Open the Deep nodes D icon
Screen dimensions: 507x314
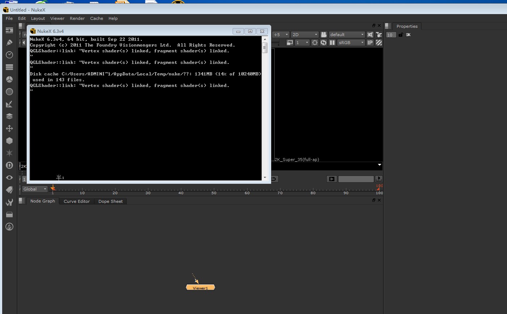pos(9,165)
